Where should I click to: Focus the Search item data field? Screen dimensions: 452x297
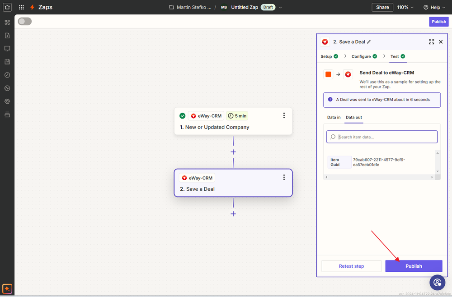coord(382,137)
